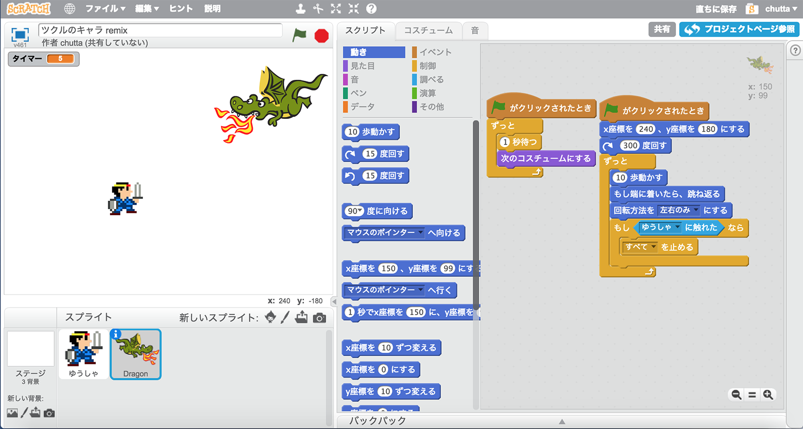Select the Dragon sprite thumbnail
This screenshot has width=803, height=429.
coord(136,354)
